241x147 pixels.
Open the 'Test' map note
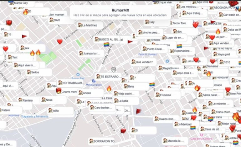click(x=20, y=57)
